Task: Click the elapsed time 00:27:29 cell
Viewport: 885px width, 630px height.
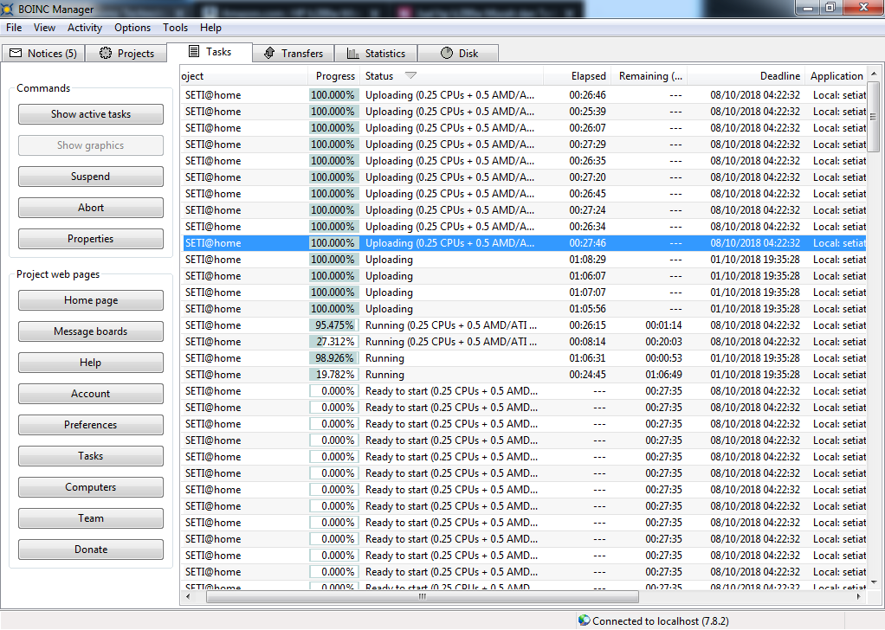Action: [587, 144]
